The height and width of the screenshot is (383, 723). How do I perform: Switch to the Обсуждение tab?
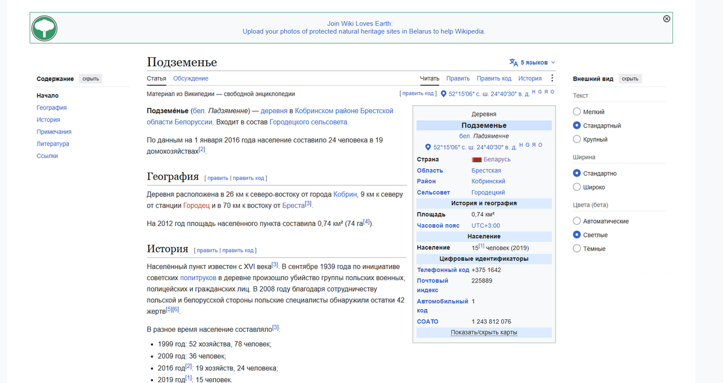(190, 78)
